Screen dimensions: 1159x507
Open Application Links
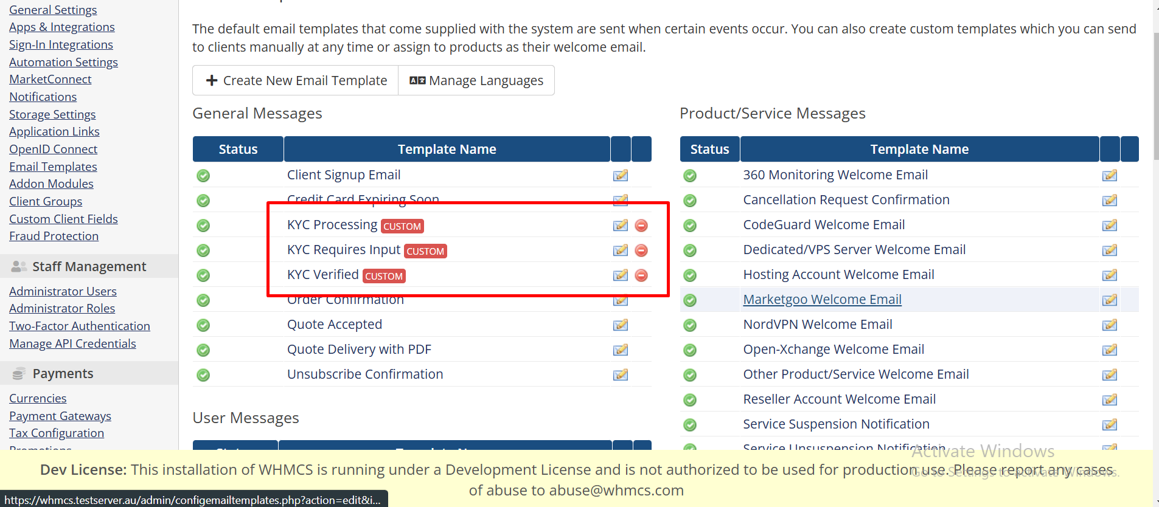click(x=54, y=132)
